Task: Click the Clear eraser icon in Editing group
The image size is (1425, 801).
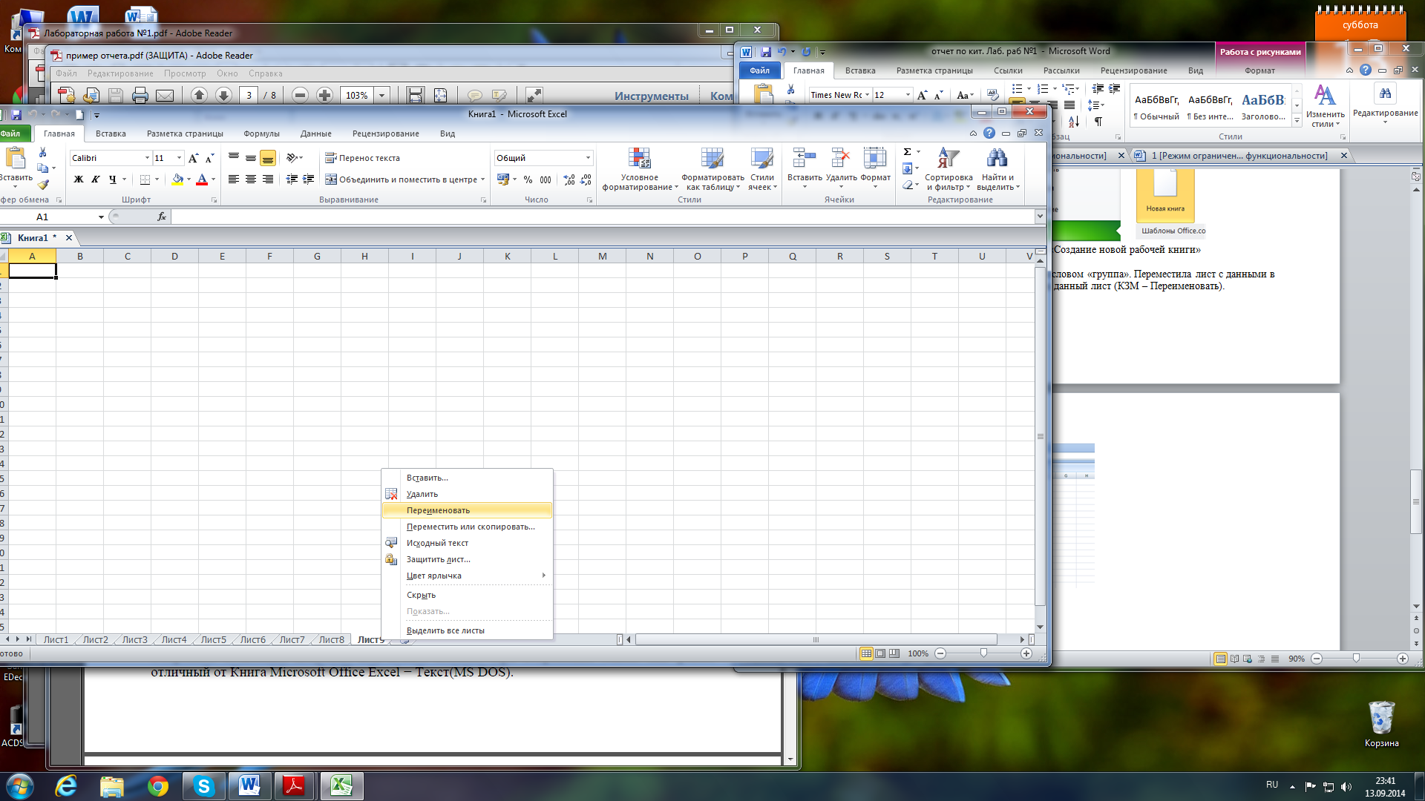Action: (x=907, y=185)
